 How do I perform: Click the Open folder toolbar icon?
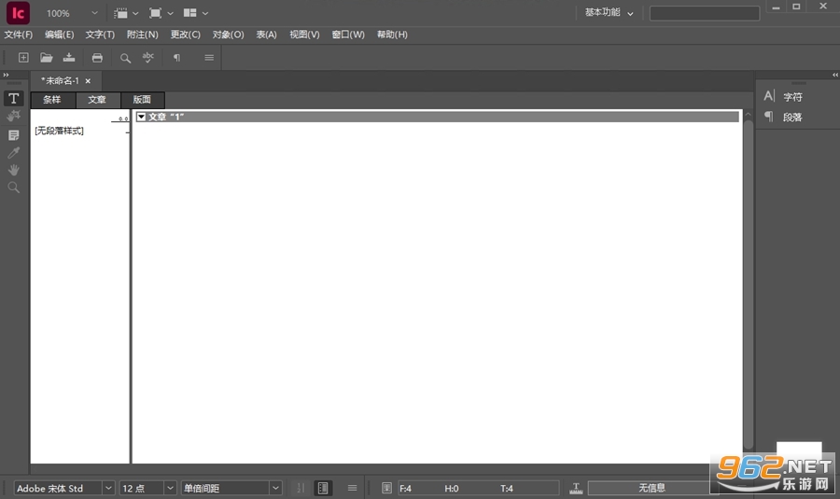tap(46, 57)
